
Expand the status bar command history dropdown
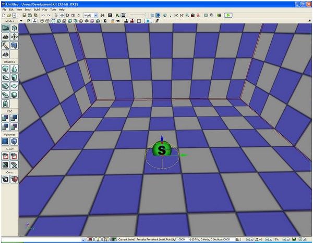pyautogui.click(x=83, y=240)
